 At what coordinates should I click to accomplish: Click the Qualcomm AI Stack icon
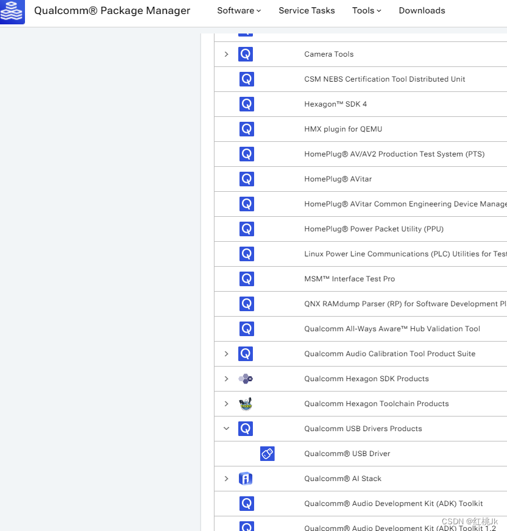point(246,479)
